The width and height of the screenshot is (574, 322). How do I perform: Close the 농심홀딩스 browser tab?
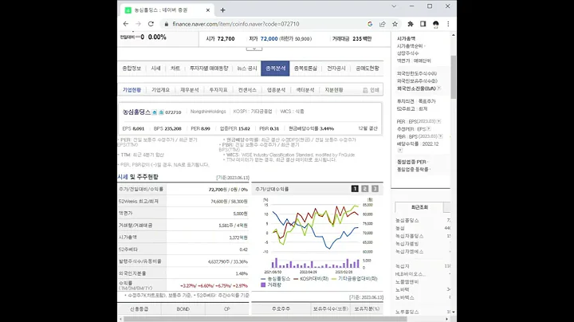pos(208,10)
